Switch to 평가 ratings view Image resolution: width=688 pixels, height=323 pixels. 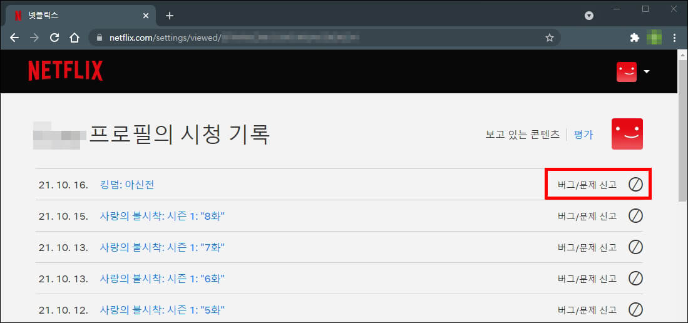tap(583, 135)
